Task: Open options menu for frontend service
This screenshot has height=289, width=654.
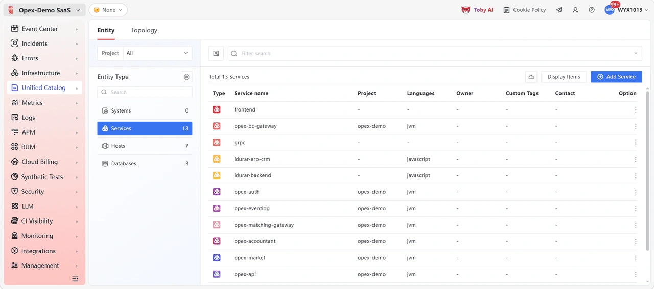Action: point(636,110)
